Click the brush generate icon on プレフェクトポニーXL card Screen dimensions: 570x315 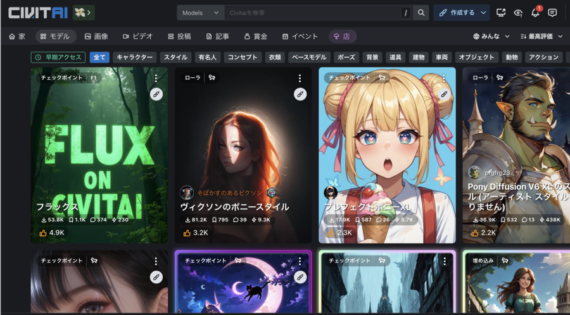point(444,94)
